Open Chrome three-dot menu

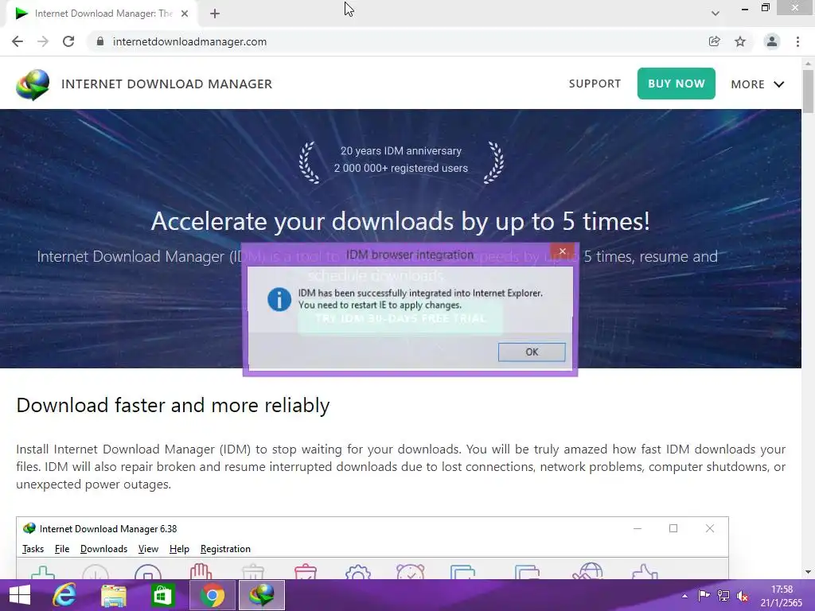797,41
